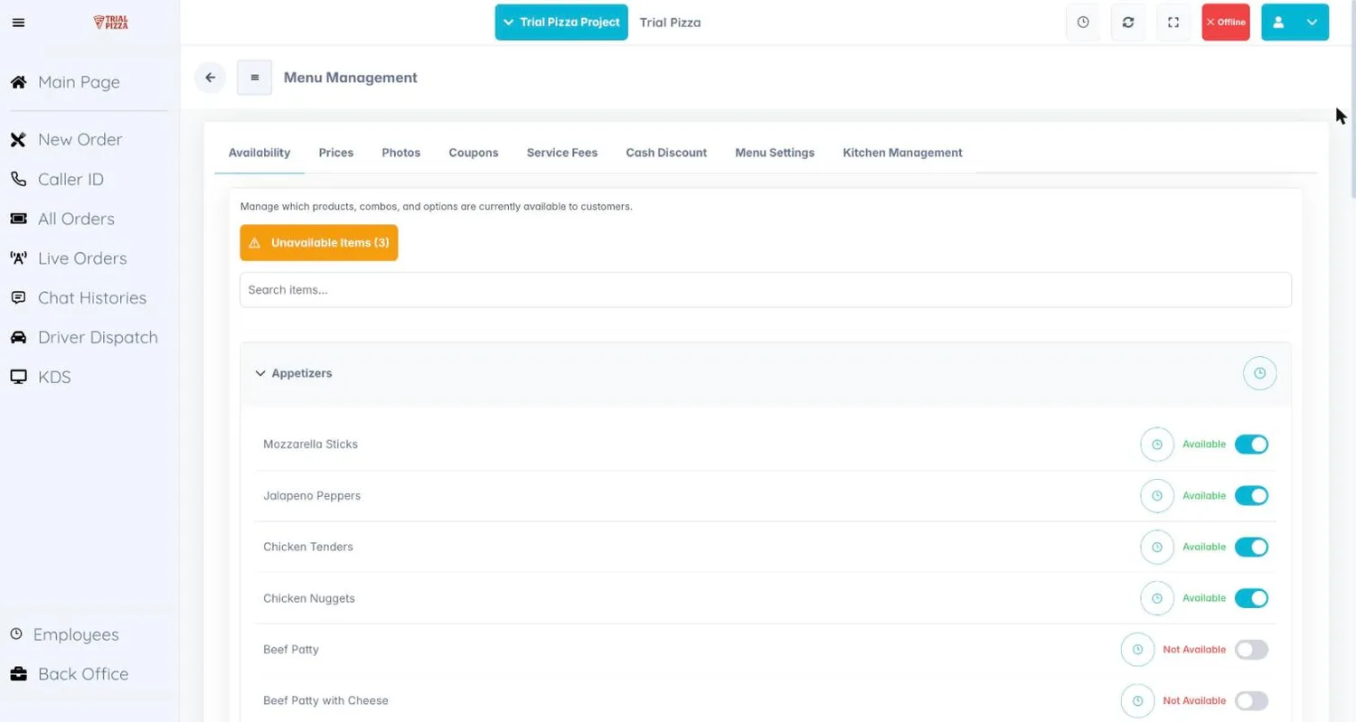Disable Mozzarella Sticks availability toggle

pos(1252,445)
